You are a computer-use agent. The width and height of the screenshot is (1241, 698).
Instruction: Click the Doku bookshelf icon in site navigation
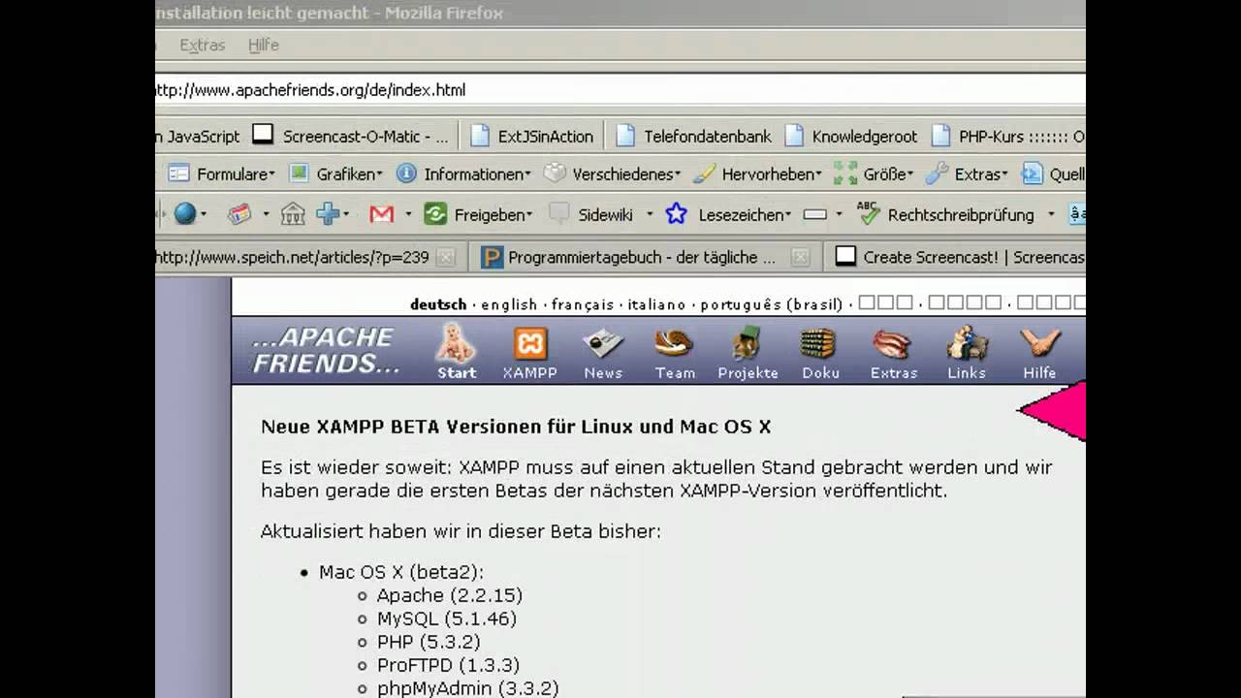point(820,354)
